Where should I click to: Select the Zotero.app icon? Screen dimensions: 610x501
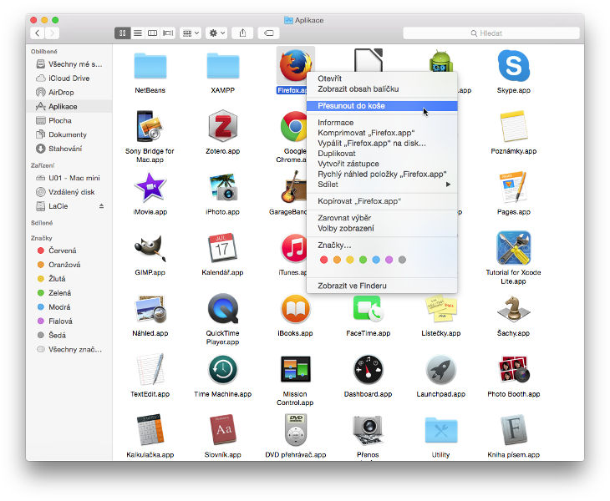[x=223, y=126]
